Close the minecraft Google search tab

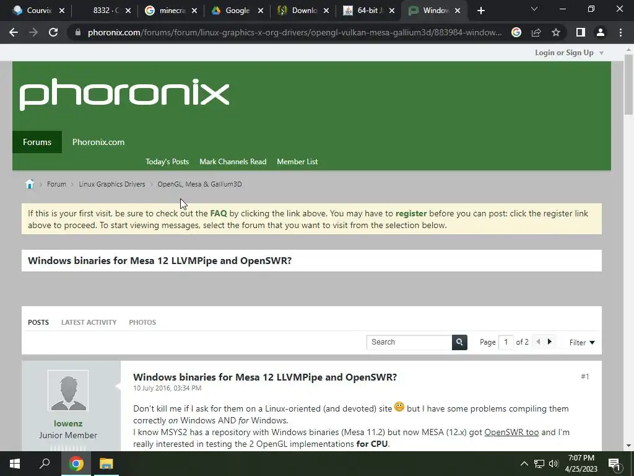point(194,11)
